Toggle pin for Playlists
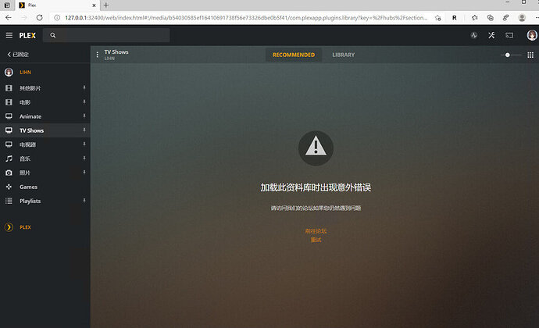539x328 pixels. click(84, 201)
